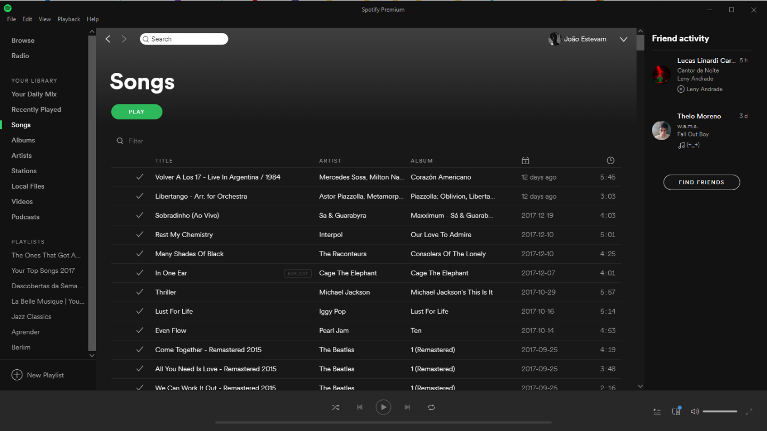This screenshot has height=431, width=767.
Task: Click the Filter magnifier icon
Action: tap(120, 141)
